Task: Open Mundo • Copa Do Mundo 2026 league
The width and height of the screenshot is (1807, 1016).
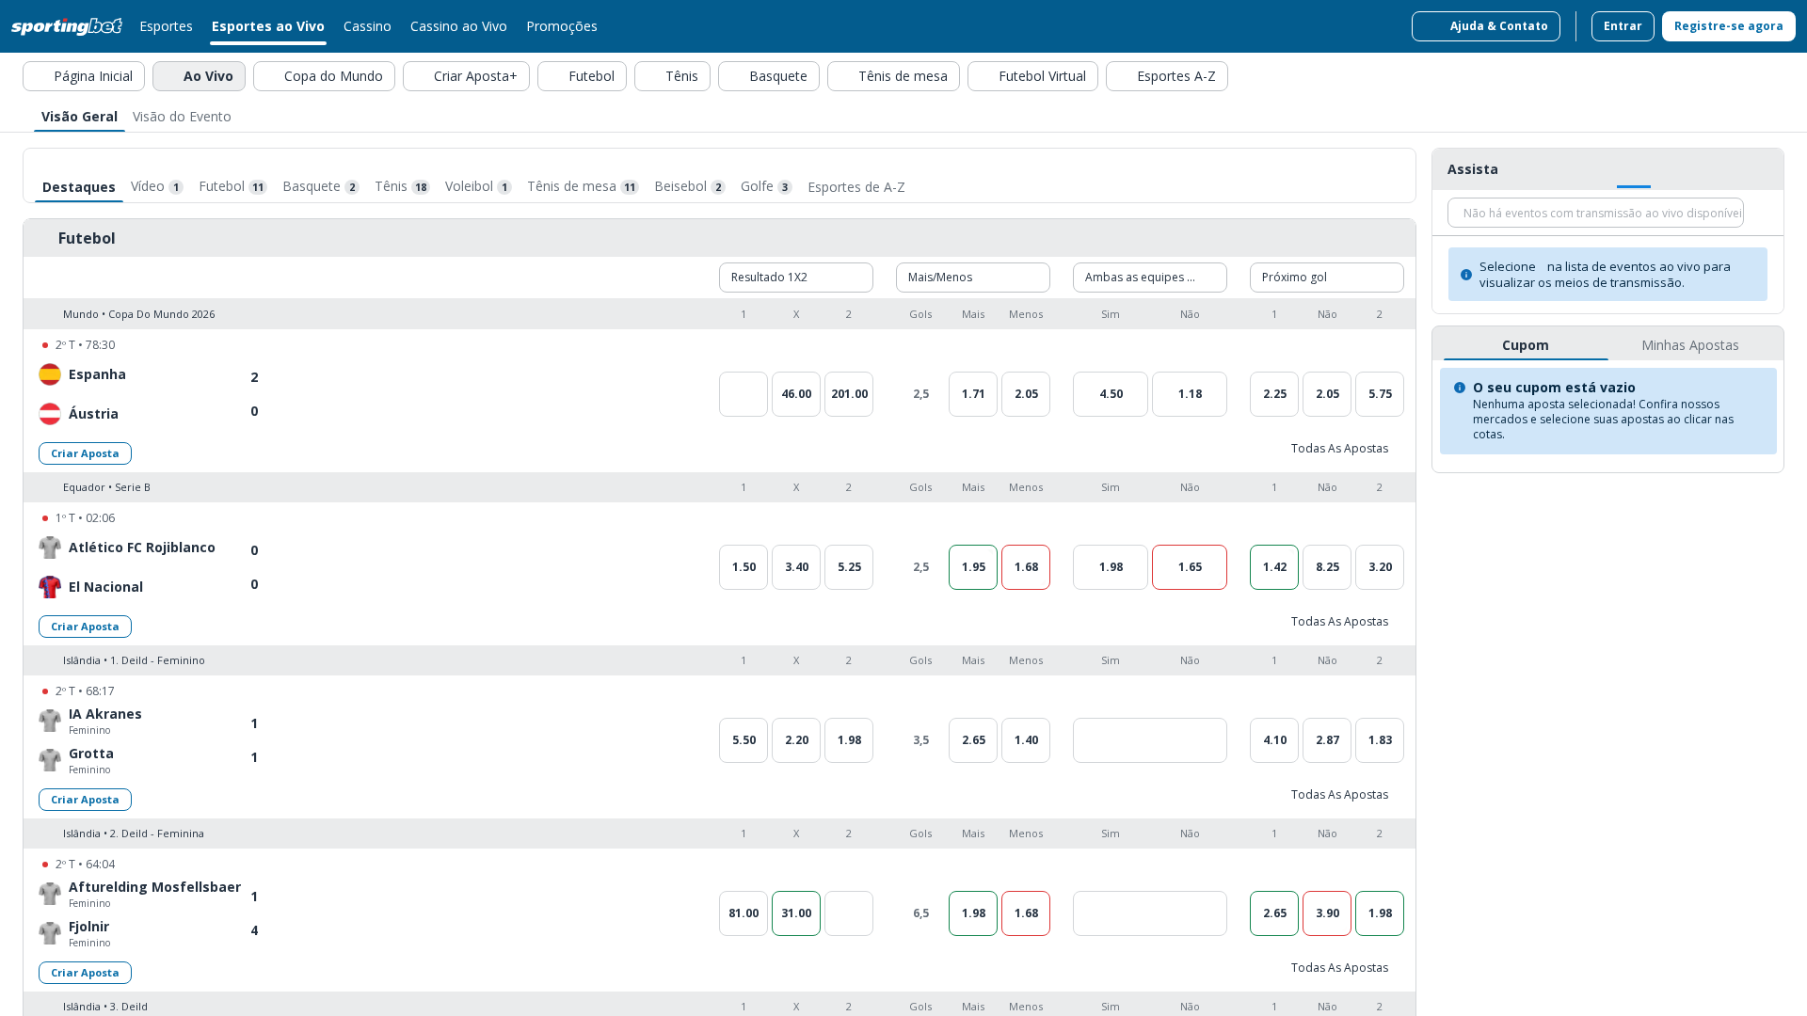Action: [138, 314]
